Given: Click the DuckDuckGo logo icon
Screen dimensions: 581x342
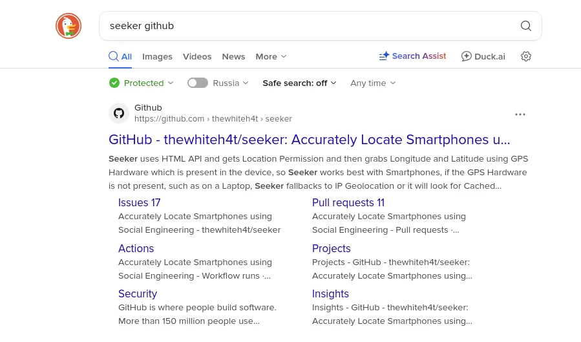Looking at the screenshot, I should (x=69, y=26).
